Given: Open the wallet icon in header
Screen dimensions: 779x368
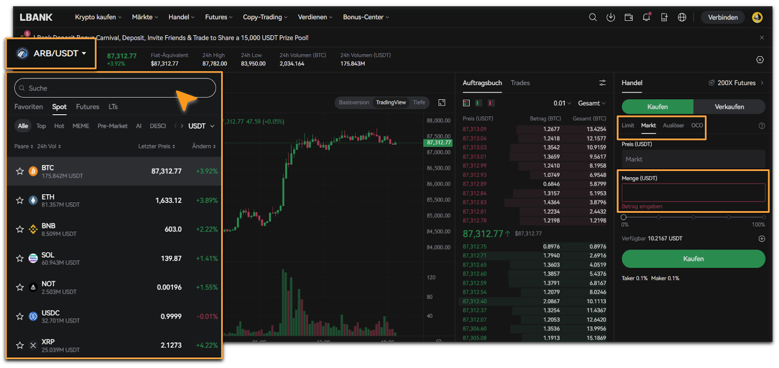Looking at the screenshot, I should 629,17.
